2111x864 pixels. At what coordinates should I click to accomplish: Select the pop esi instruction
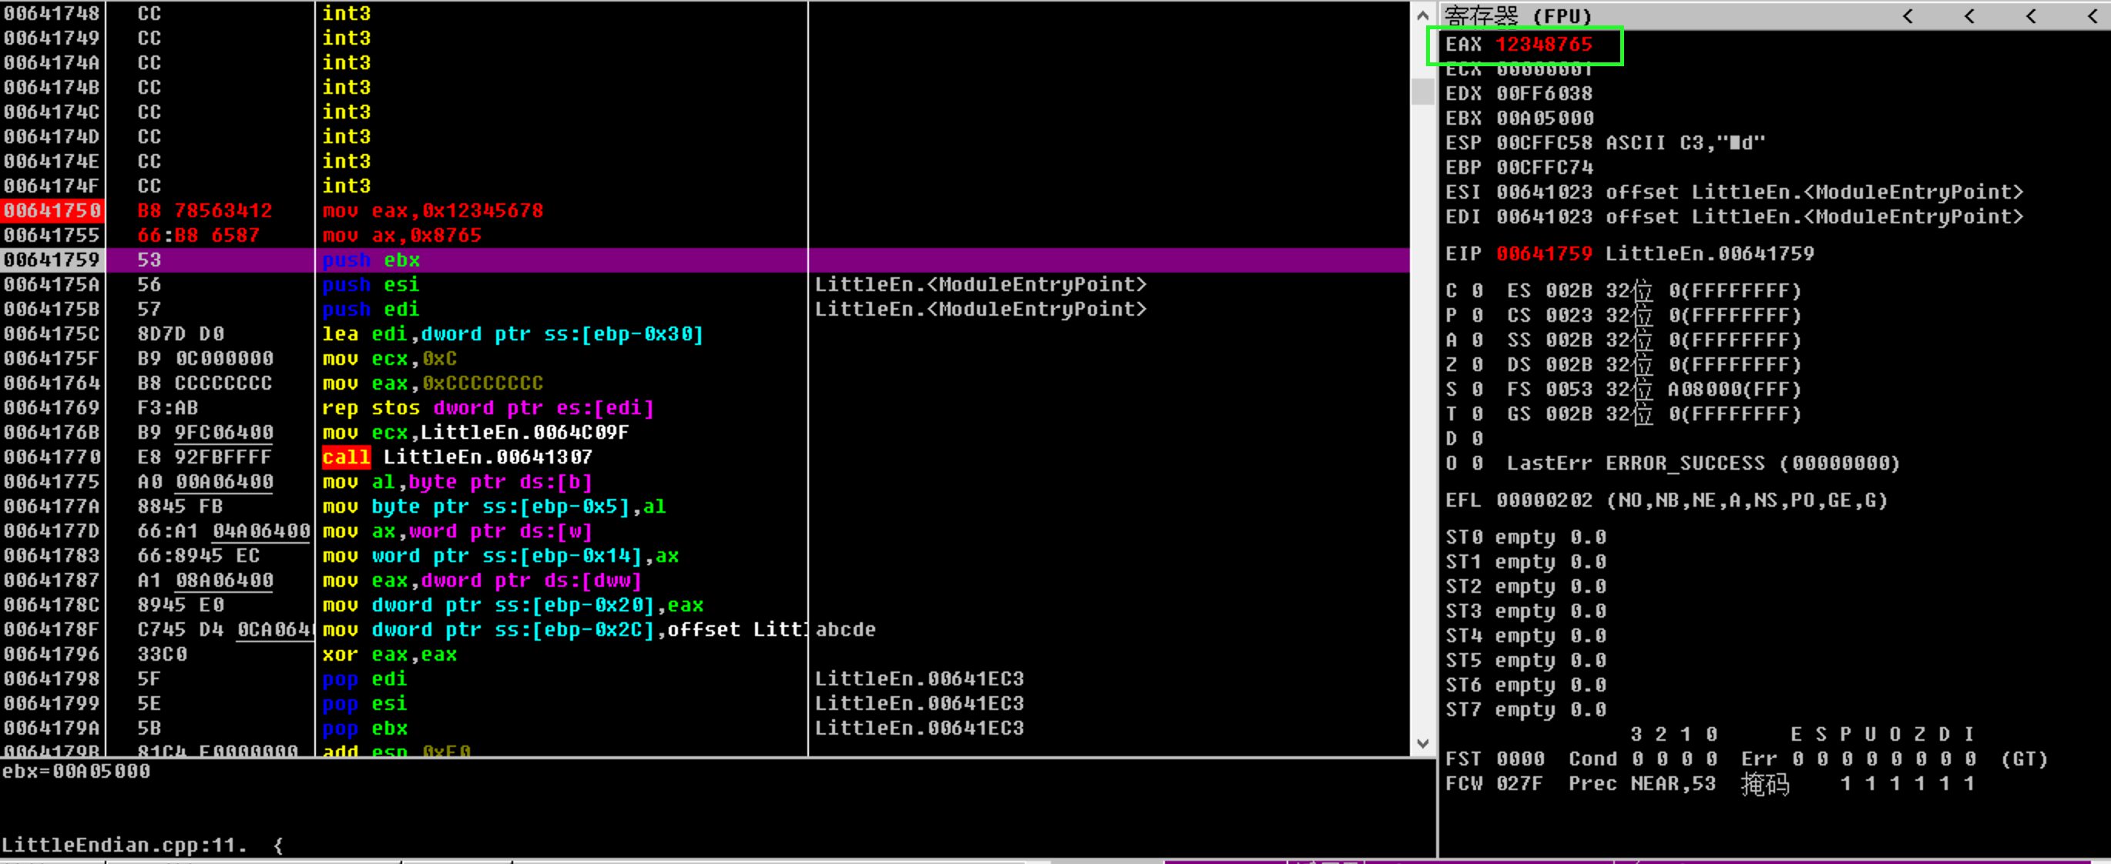pyautogui.click(x=364, y=702)
